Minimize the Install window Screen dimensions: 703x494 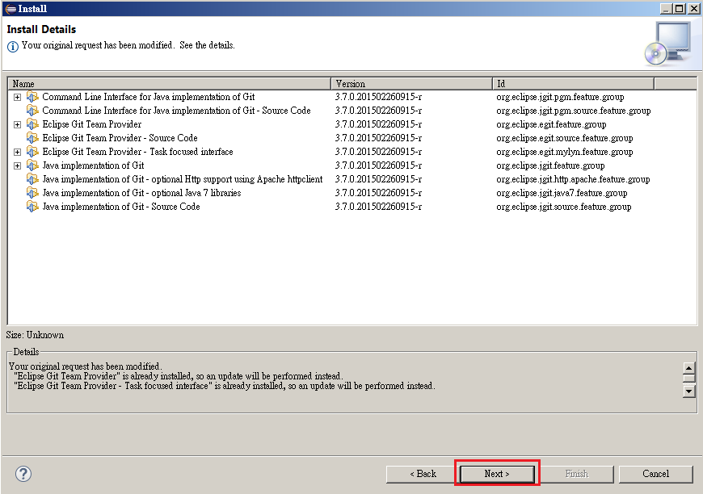667,9
